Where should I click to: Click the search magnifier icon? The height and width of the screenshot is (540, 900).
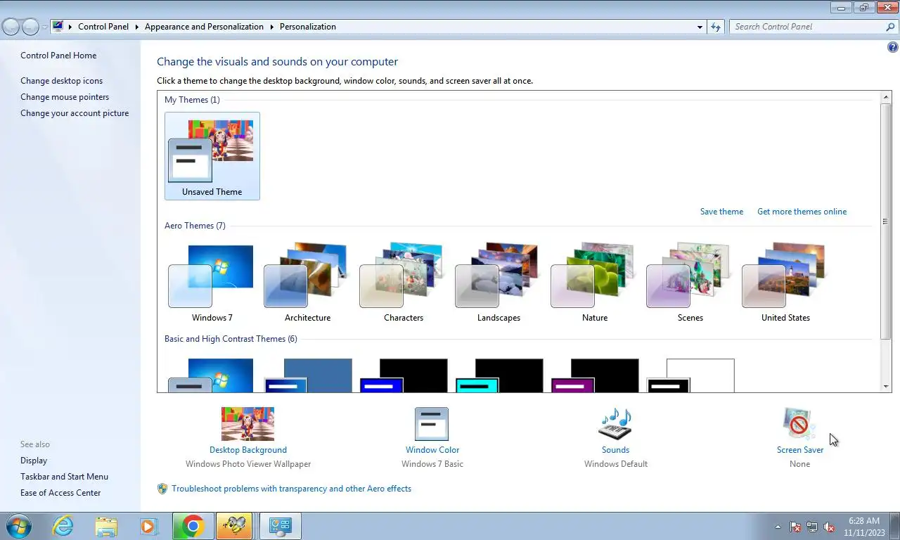point(890,27)
